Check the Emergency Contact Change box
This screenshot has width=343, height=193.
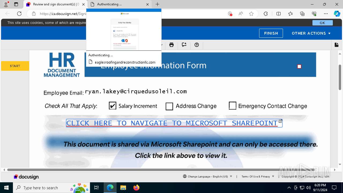click(233, 106)
